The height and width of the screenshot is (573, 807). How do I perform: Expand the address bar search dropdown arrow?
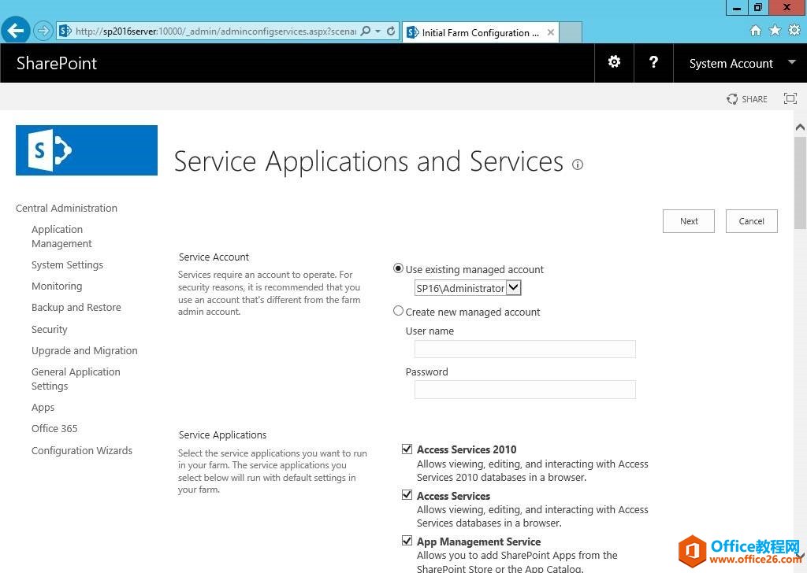pyautogui.click(x=378, y=31)
